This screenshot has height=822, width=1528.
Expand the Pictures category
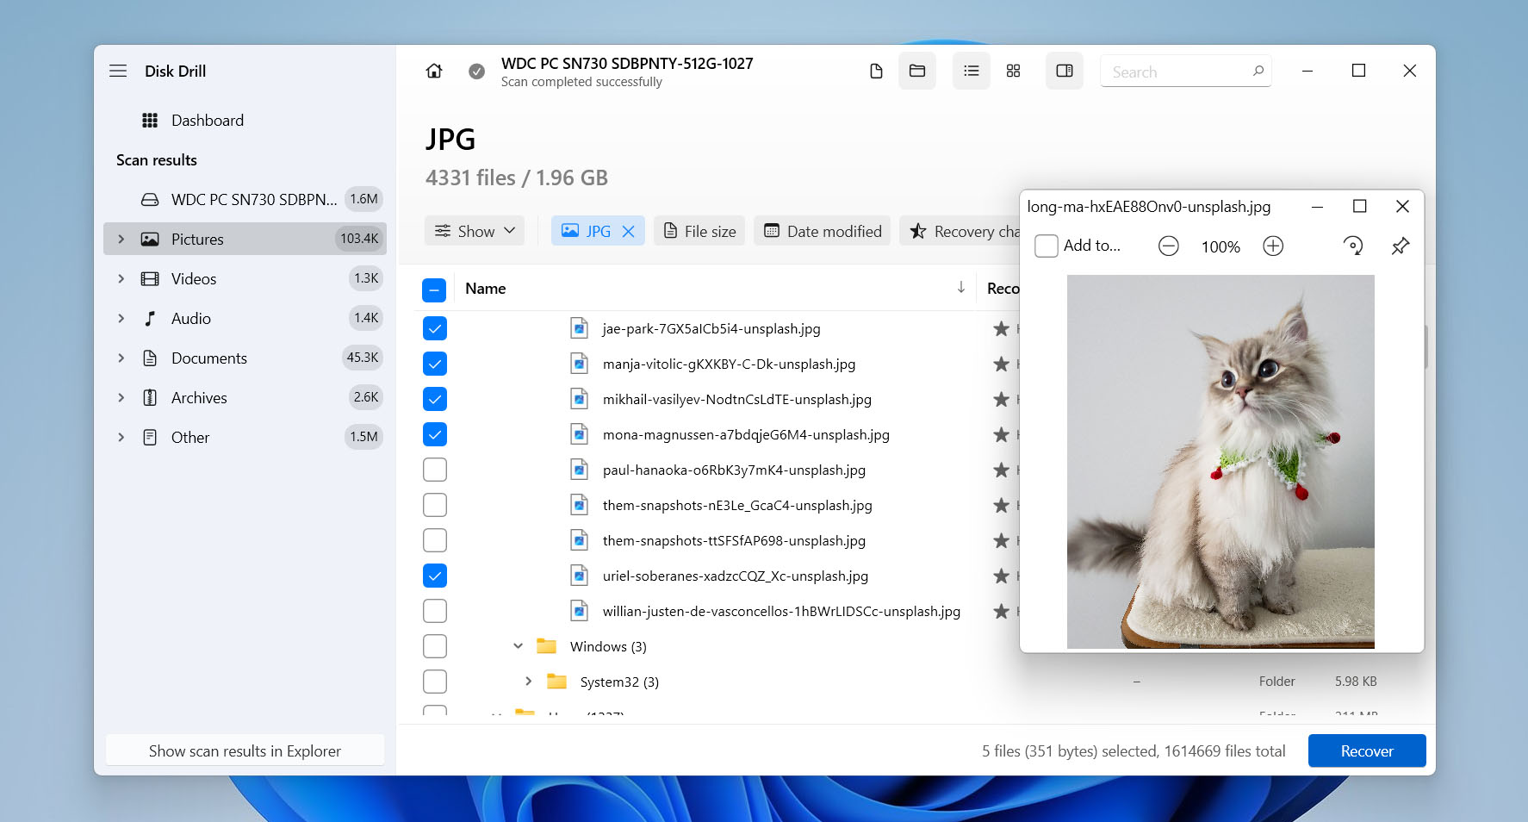[x=121, y=239]
